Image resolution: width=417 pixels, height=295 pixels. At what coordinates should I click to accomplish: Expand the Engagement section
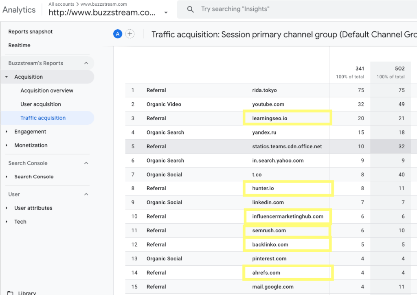(7, 132)
